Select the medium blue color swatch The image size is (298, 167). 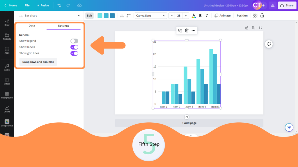click(x=106, y=16)
